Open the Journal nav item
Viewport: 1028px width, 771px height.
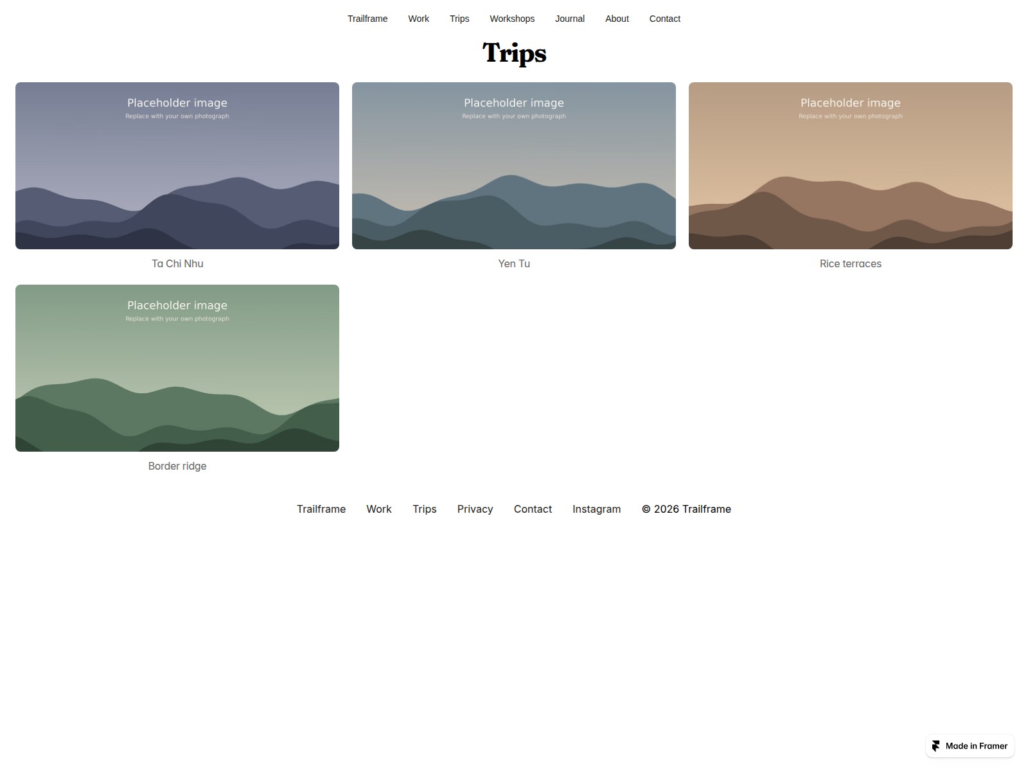[570, 19]
